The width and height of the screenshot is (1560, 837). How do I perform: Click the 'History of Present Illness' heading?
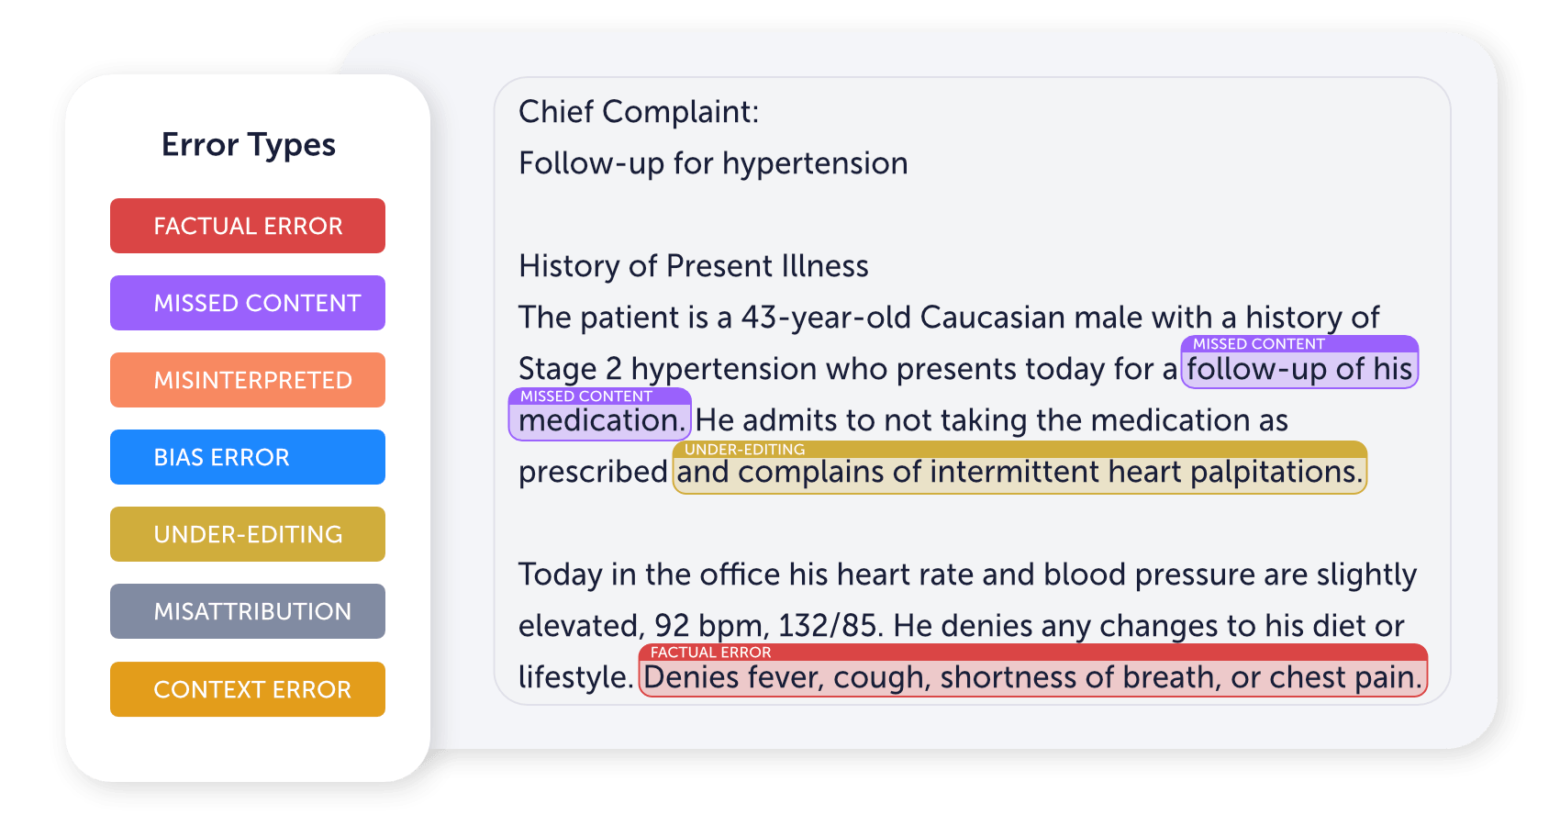click(694, 266)
